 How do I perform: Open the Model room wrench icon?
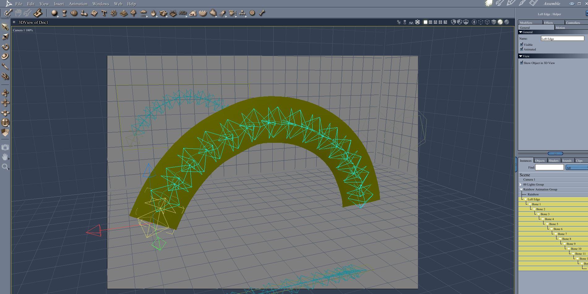(500, 3)
